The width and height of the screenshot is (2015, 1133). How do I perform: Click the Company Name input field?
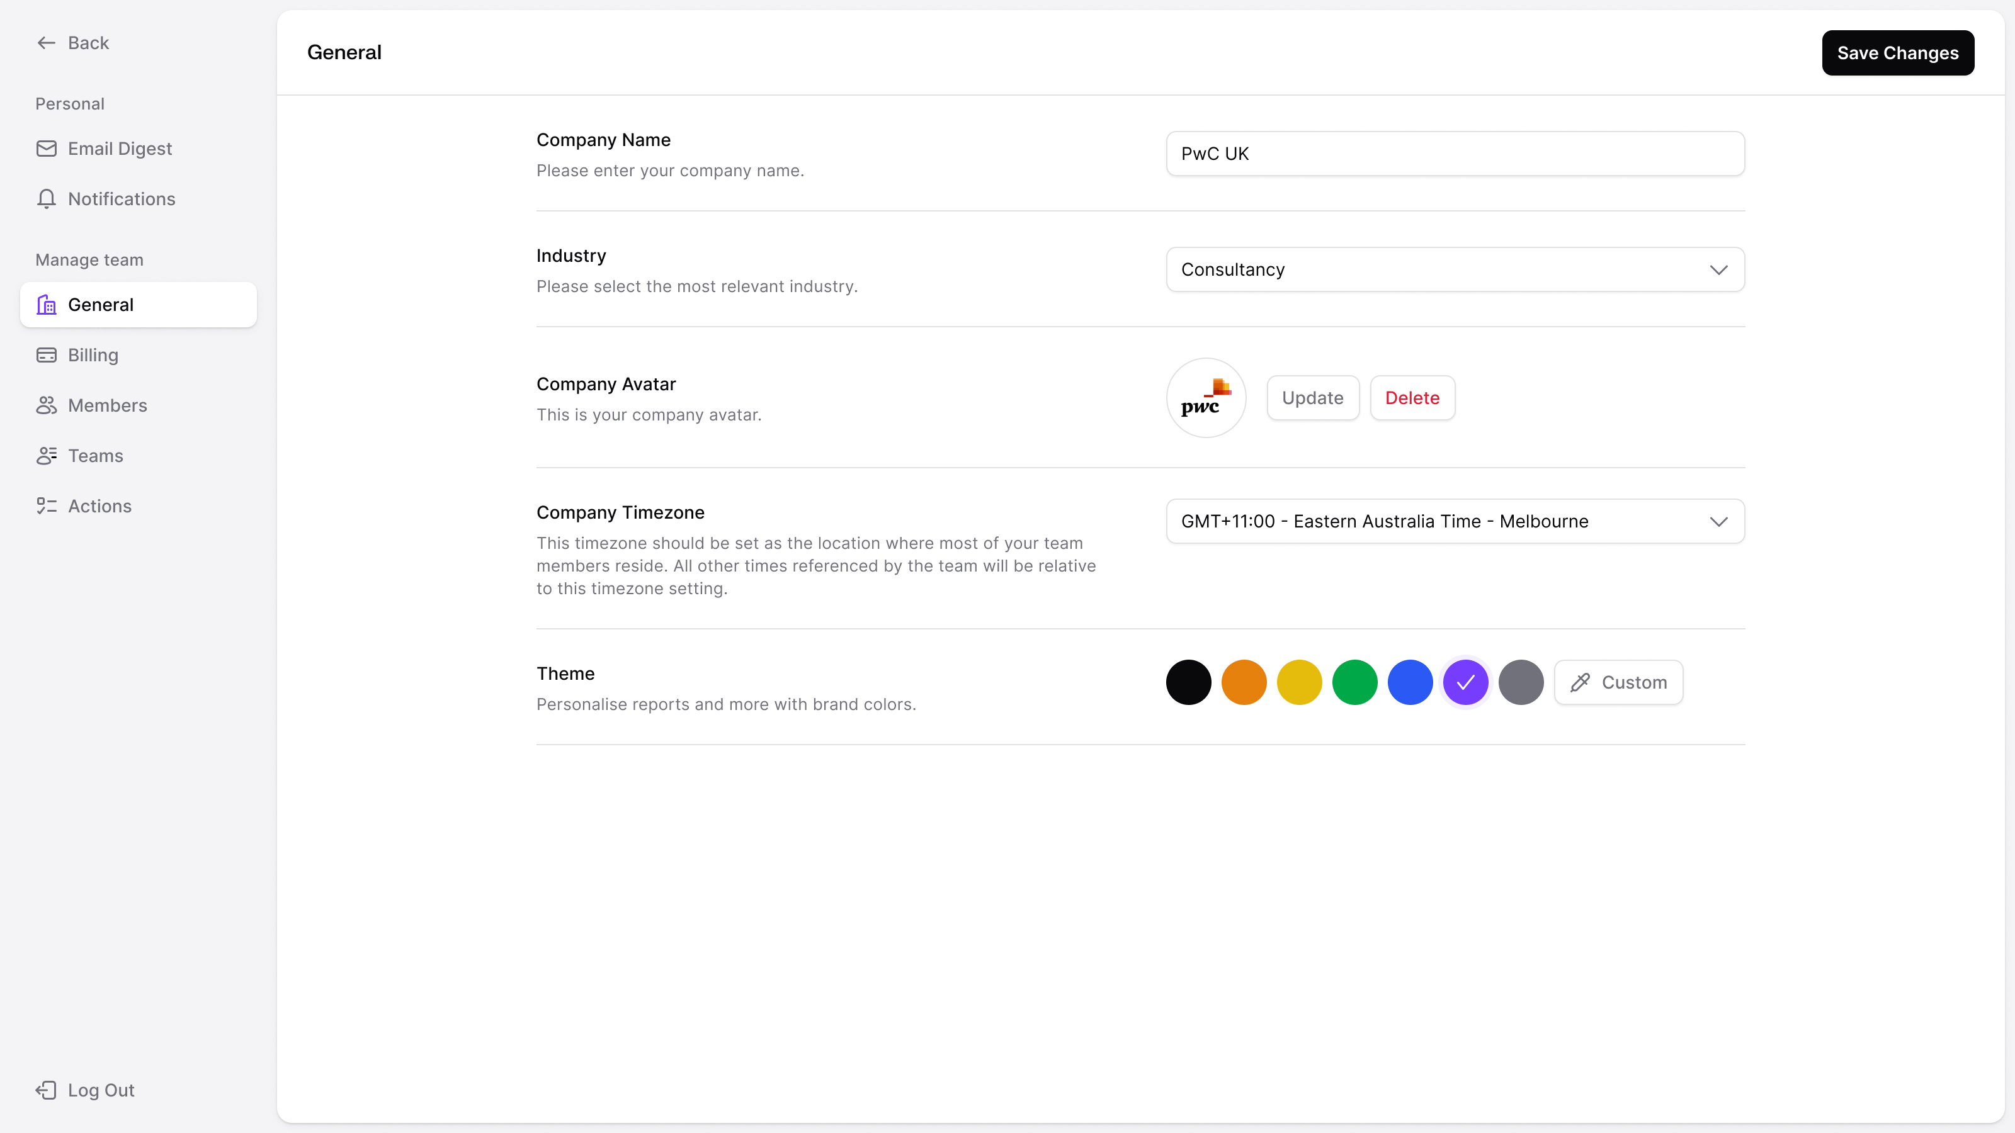1455,154
